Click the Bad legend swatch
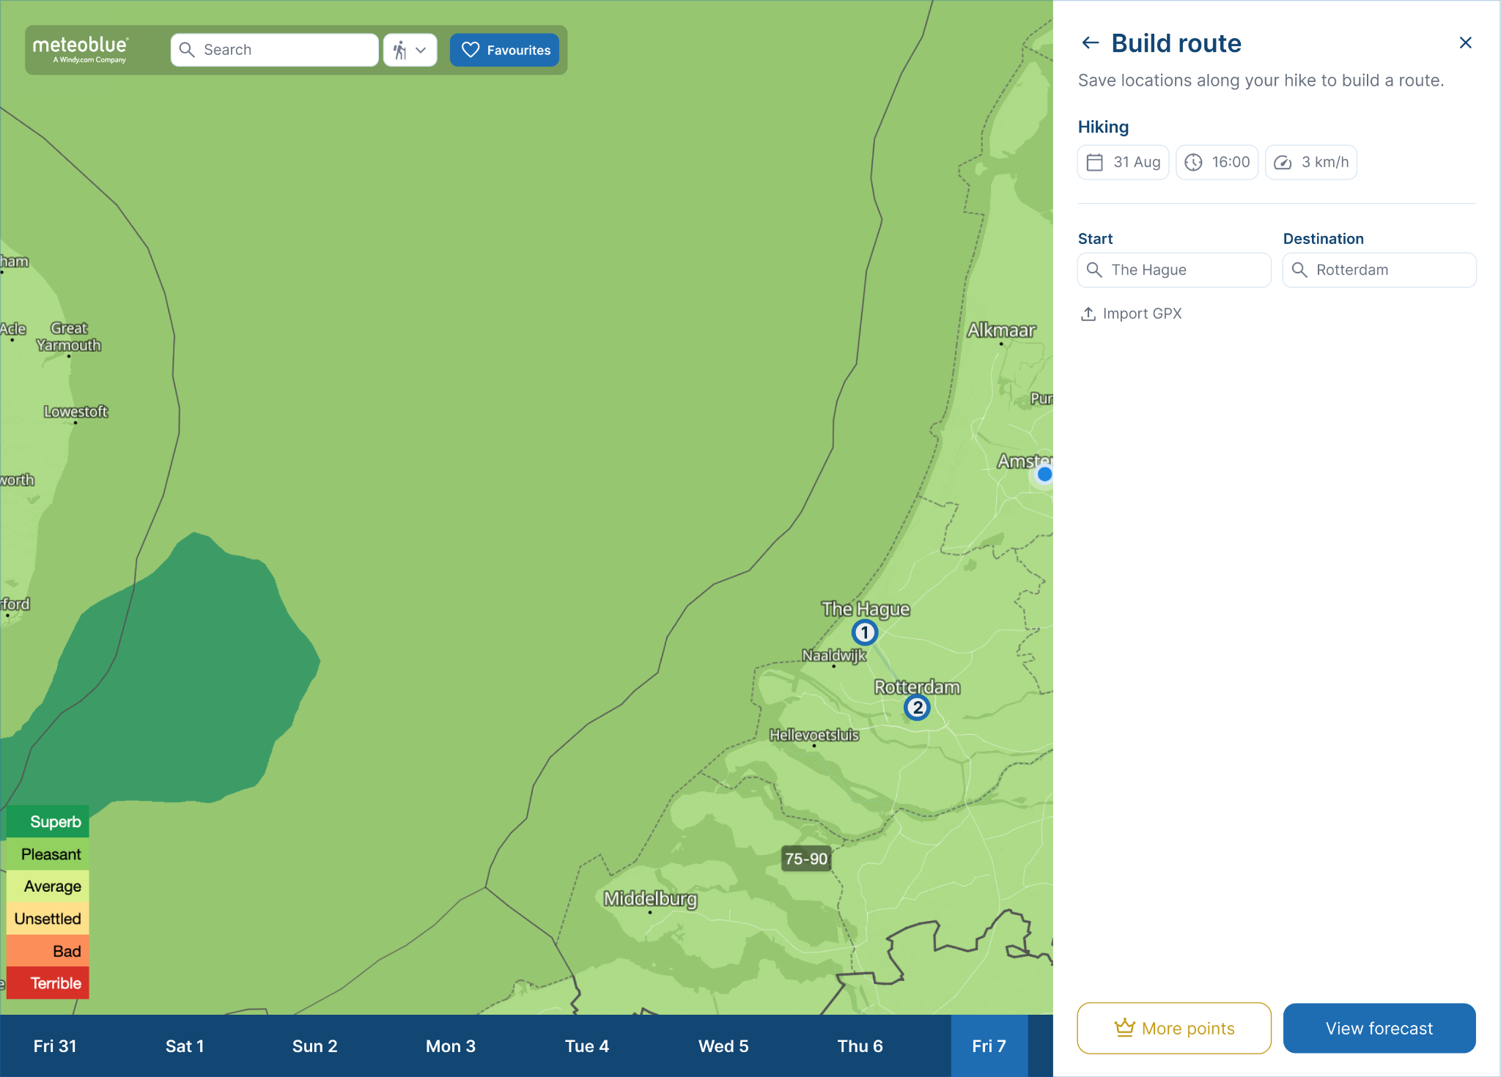The height and width of the screenshot is (1077, 1501). pos(48,951)
